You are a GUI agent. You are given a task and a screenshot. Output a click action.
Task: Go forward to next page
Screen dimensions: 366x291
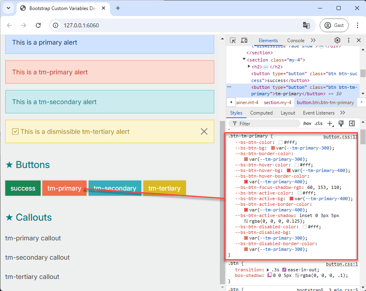click(x=24, y=25)
